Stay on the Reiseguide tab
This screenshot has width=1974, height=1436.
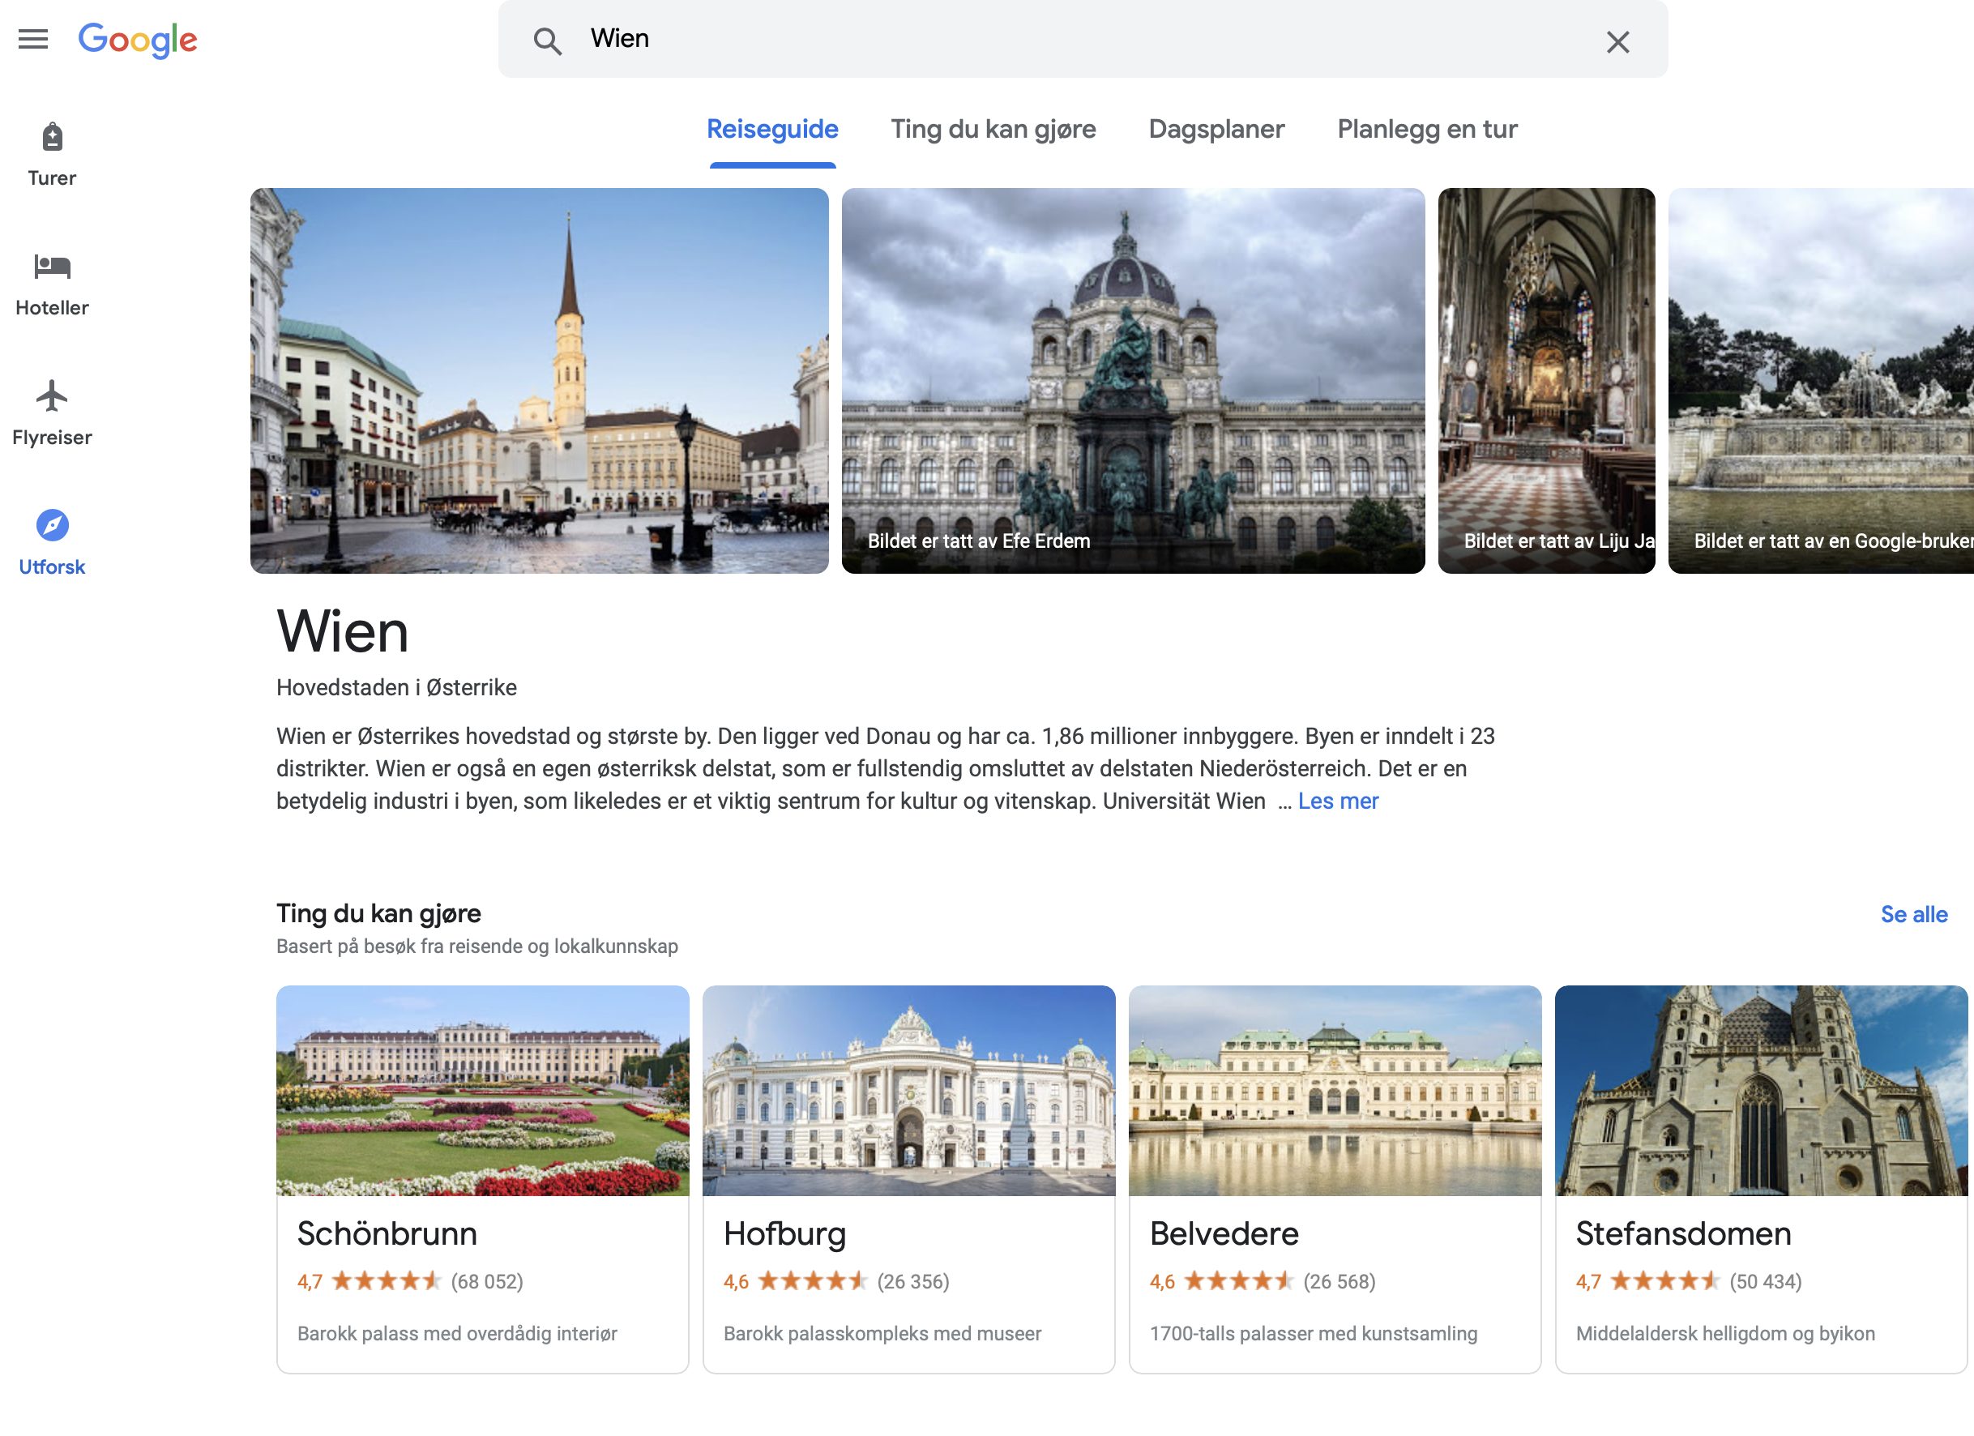pyautogui.click(x=772, y=129)
